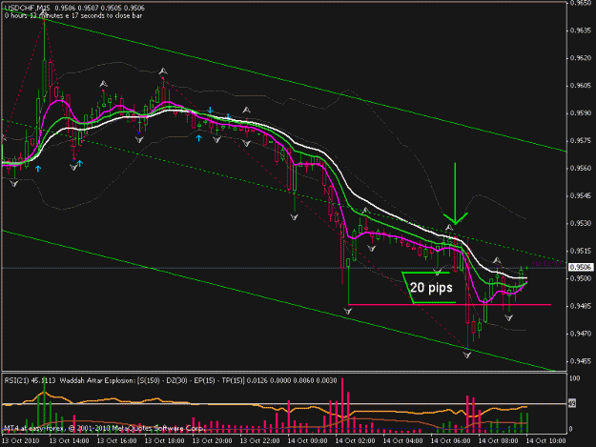Click the '13 Oct 18:00' time label
The height and width of the screenshot is (447, 596).
tap(165, 441)
